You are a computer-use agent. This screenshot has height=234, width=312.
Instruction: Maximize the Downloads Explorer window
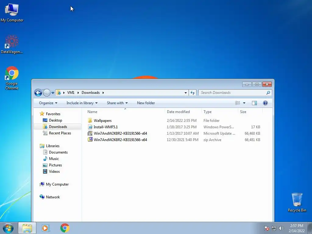(x=257, y=84)
